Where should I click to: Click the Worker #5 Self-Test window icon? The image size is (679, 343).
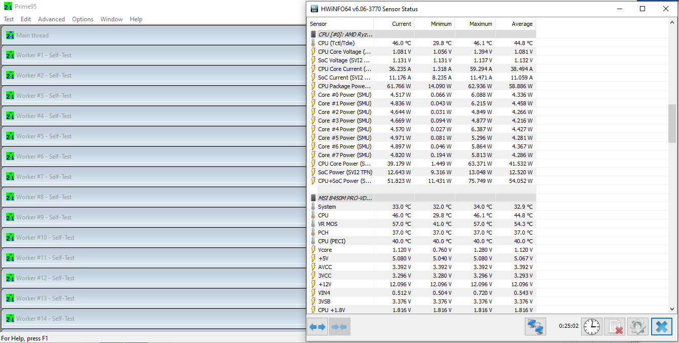pos(10,136)
